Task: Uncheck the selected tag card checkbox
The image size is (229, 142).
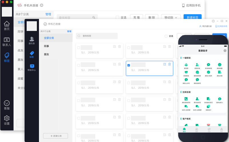Action: 129,65
